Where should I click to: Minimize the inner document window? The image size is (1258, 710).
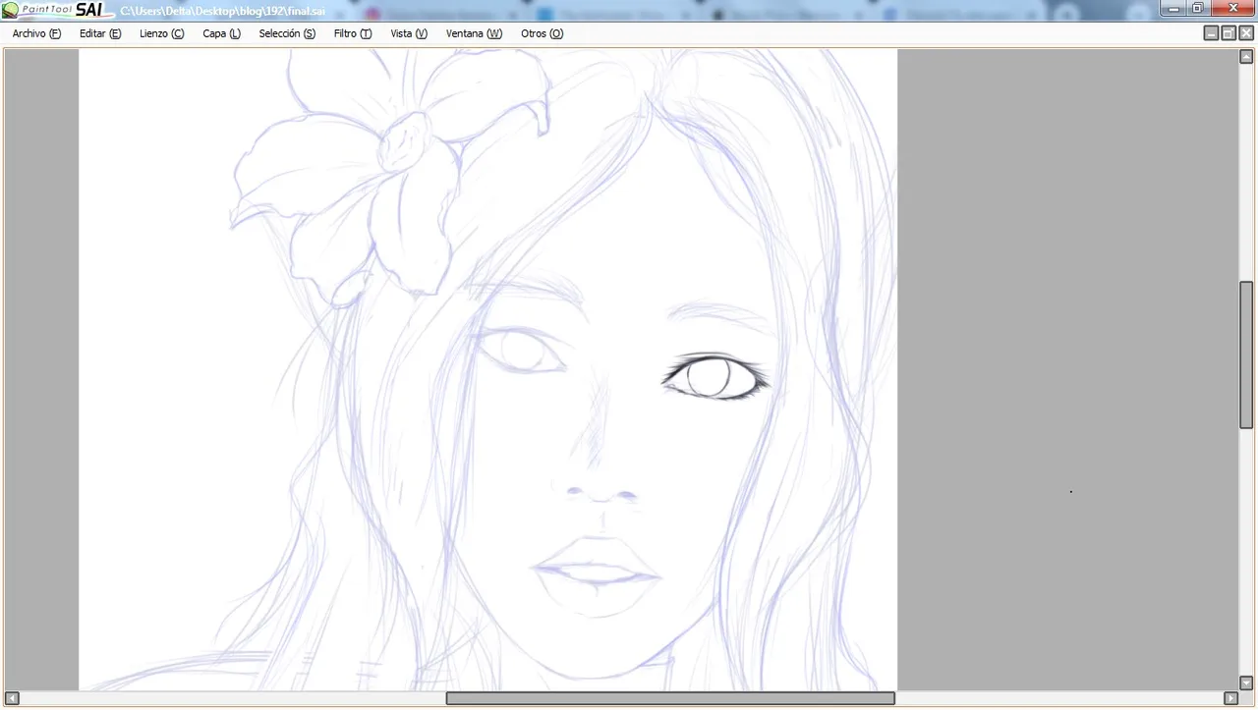[1211, 33]
